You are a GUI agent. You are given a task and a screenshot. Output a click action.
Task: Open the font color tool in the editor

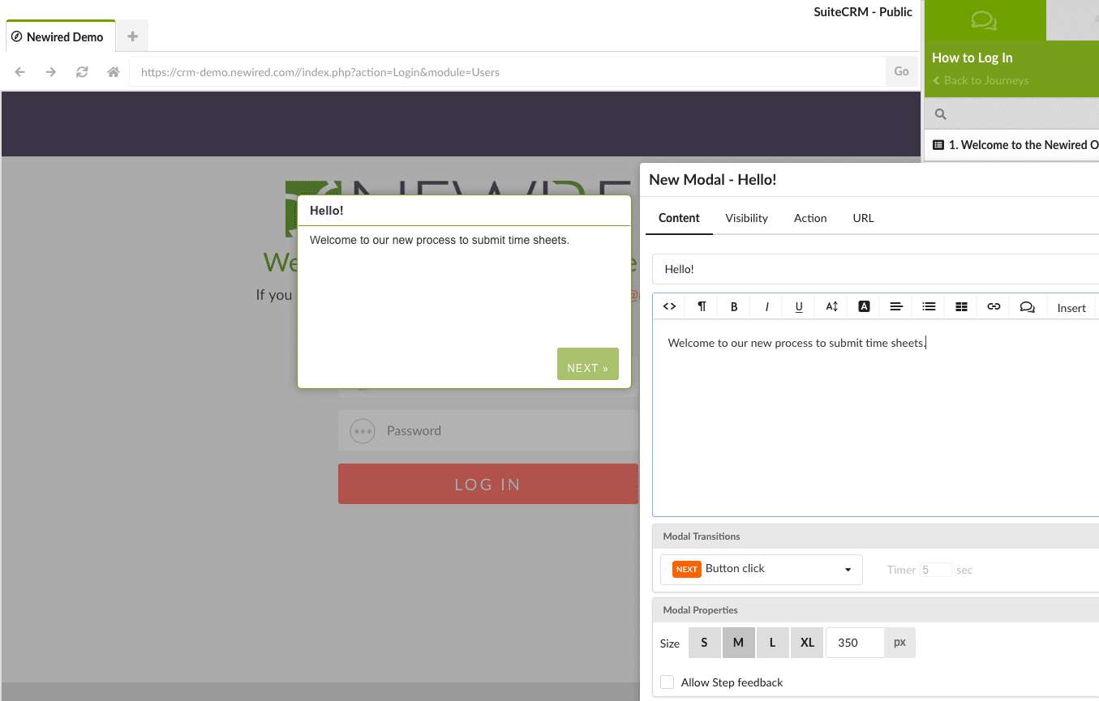tap(863, 306)
